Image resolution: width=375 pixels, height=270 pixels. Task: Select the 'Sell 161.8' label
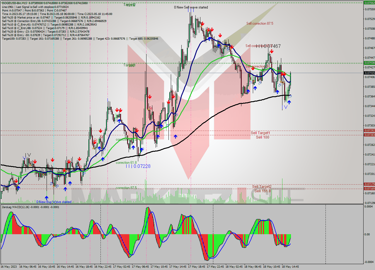pyautogui.click(x=262, y=191)
